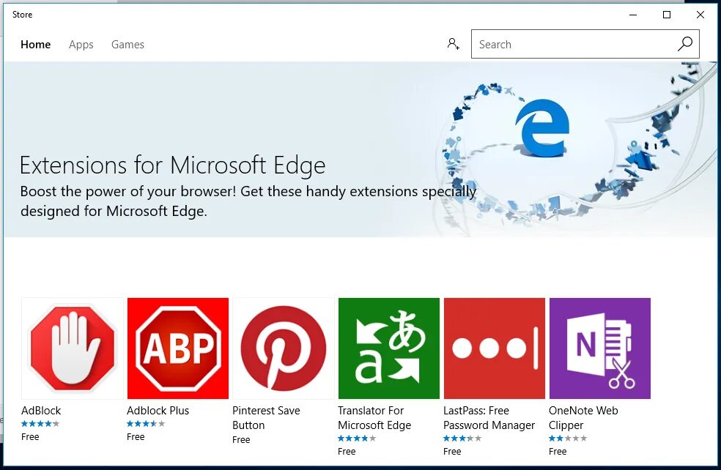Switch to the Home tab

pyautogui.click(x=35, y=45)
